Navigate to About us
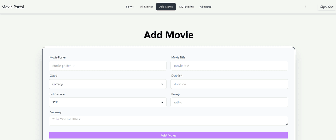This screenshot has height=140, width=336. [205, 7]
